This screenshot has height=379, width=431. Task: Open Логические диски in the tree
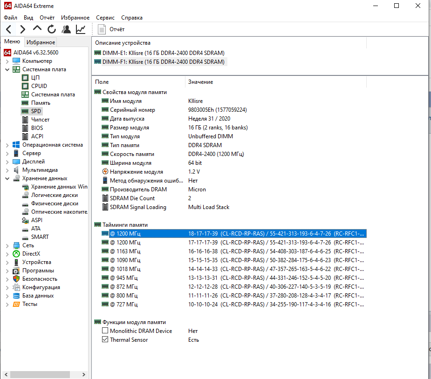[55, 195]
